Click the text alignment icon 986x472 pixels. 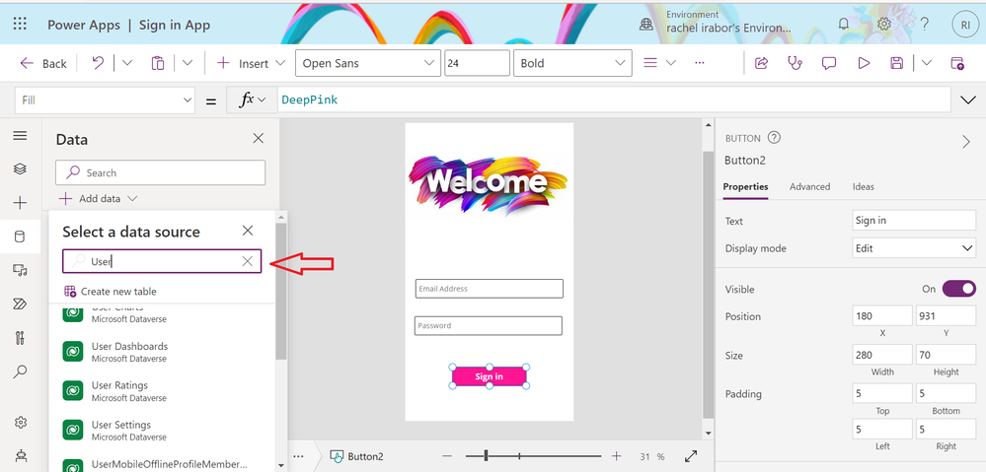click(x=650, y=63)
